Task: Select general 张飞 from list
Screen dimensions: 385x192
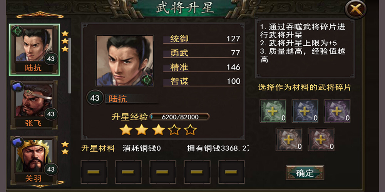Action: 34,105
